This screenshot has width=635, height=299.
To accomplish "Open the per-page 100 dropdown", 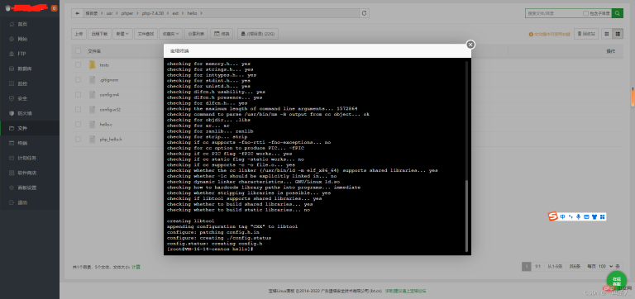I will [x=605, y=267].
